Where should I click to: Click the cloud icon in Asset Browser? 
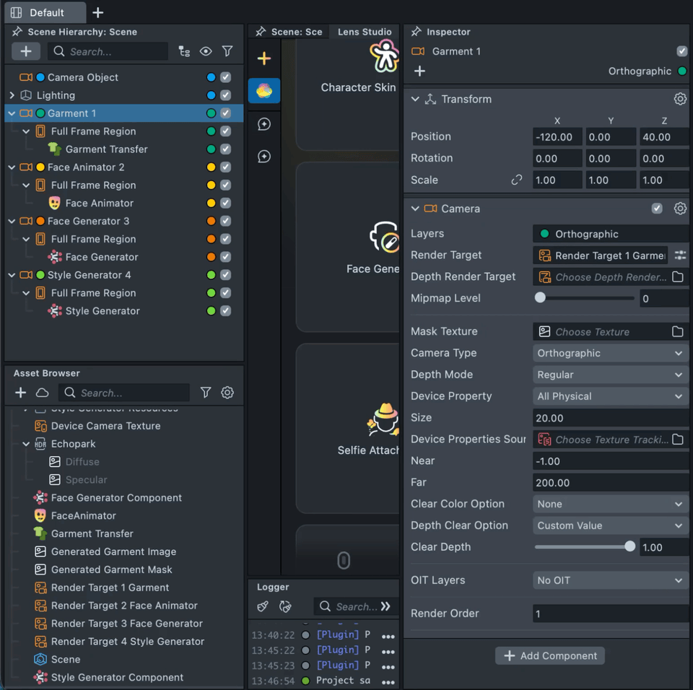[43, 393]
